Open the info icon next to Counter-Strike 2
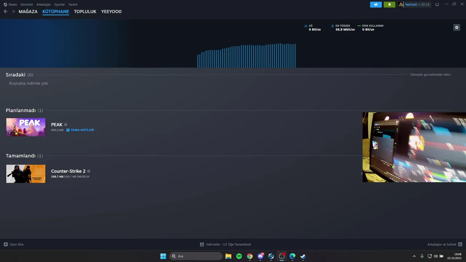Viewport: 466px width, 262px height. click(88, 171)
